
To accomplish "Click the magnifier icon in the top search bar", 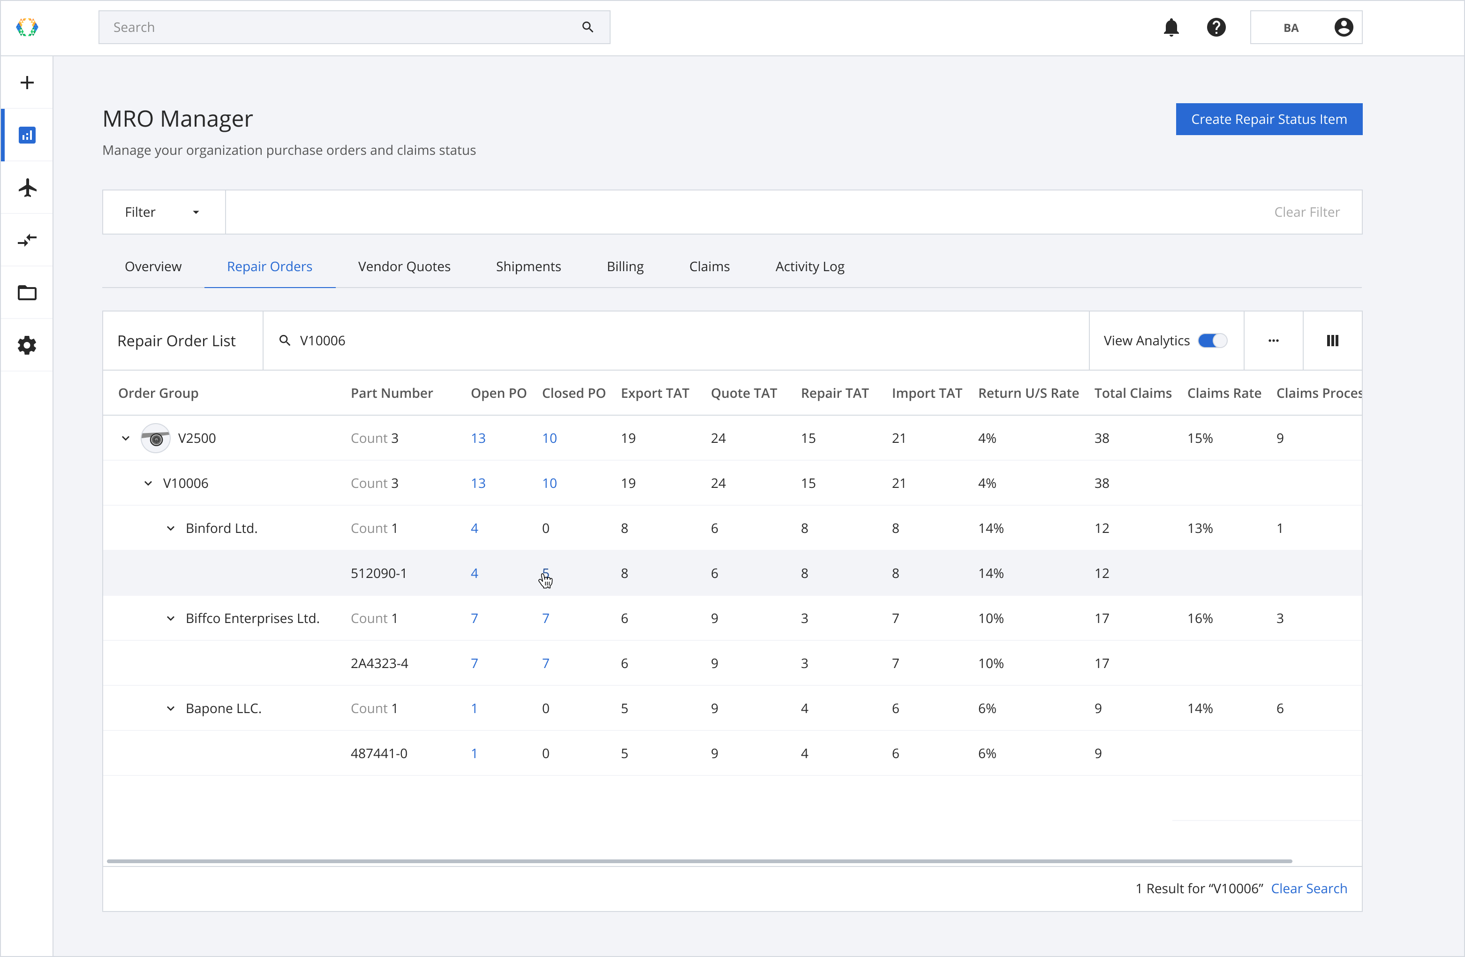I will [587, 27].
